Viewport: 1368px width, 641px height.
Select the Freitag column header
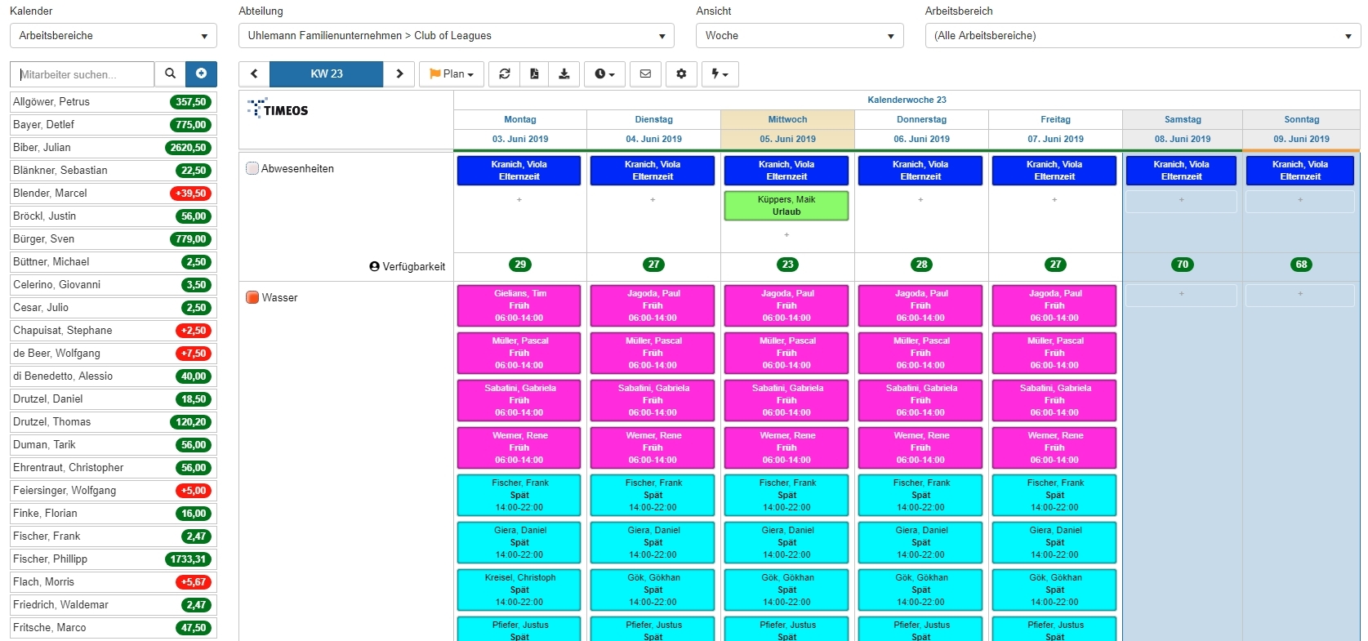click(1055, 119)
